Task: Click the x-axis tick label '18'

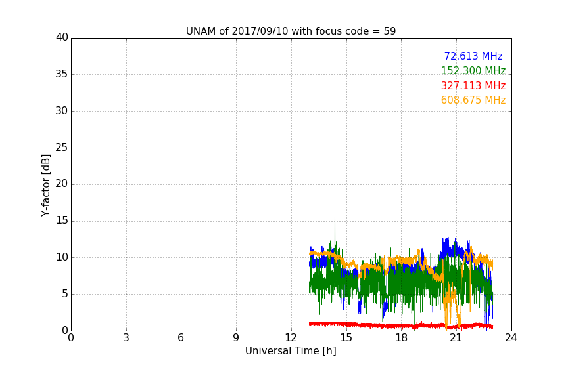Action: point(402,338)
